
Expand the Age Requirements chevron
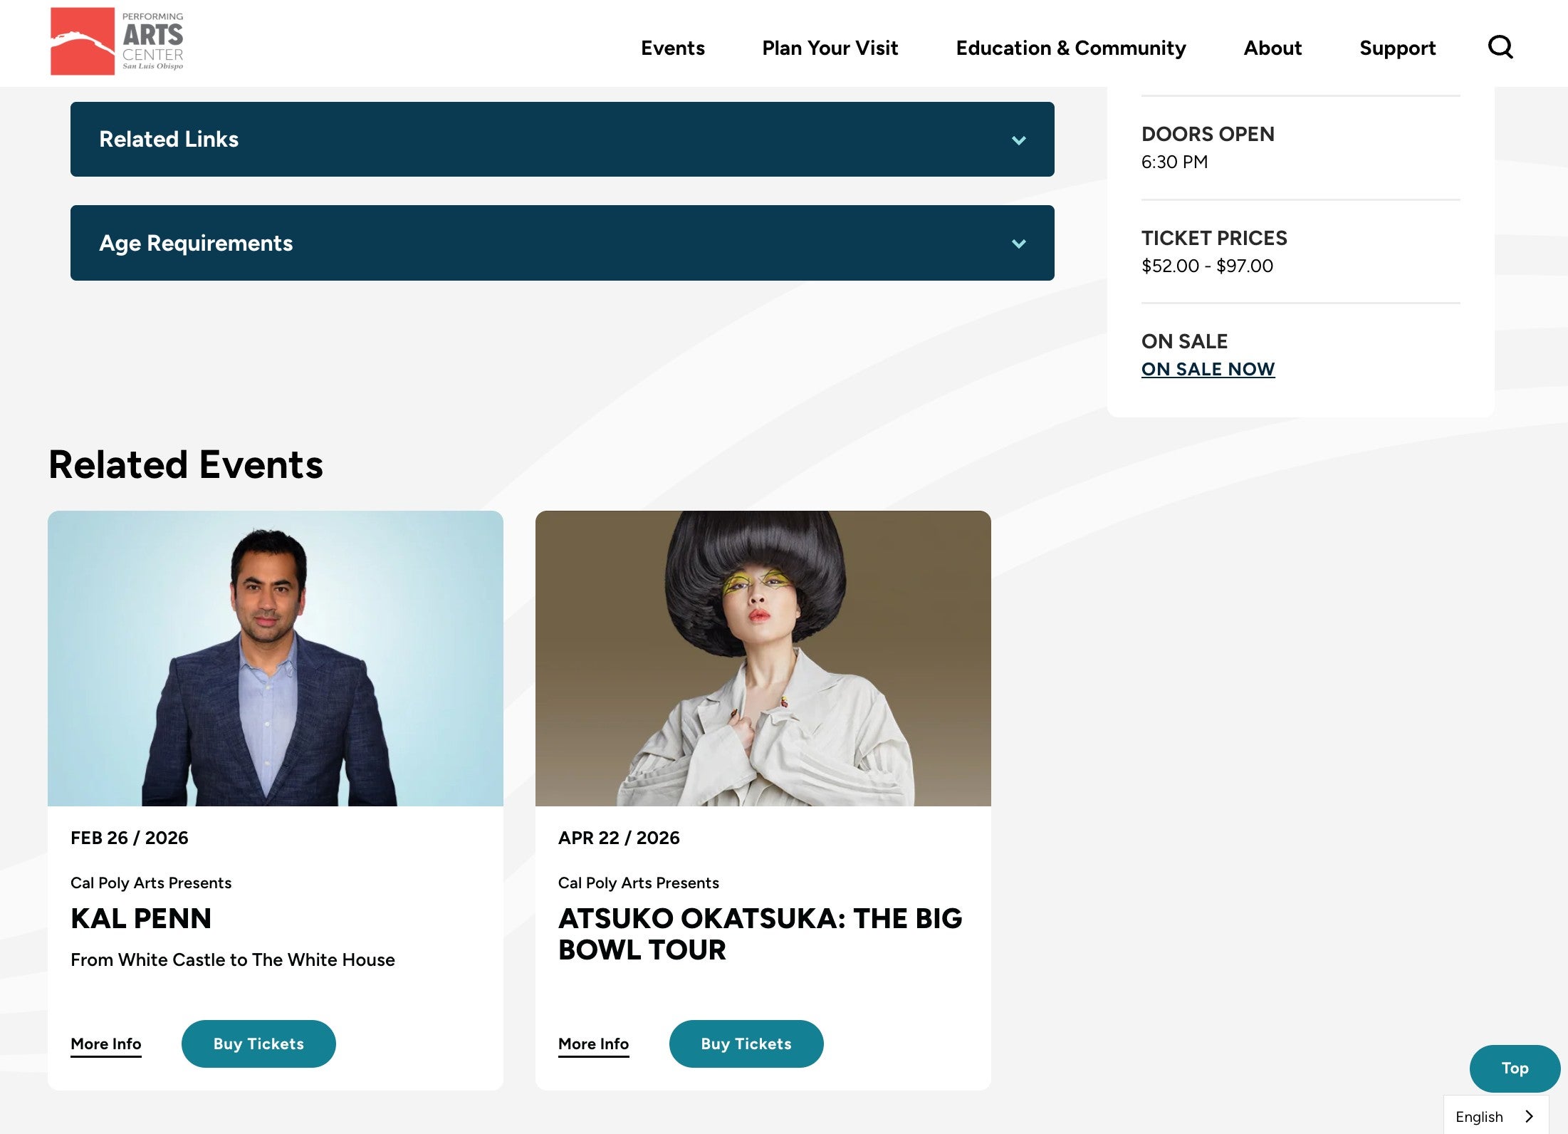[1019, 244]
